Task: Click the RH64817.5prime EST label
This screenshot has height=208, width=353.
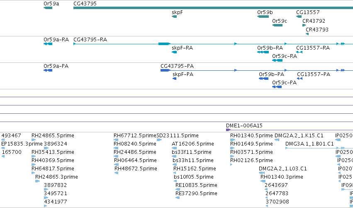Action: (x=53, y=169)
